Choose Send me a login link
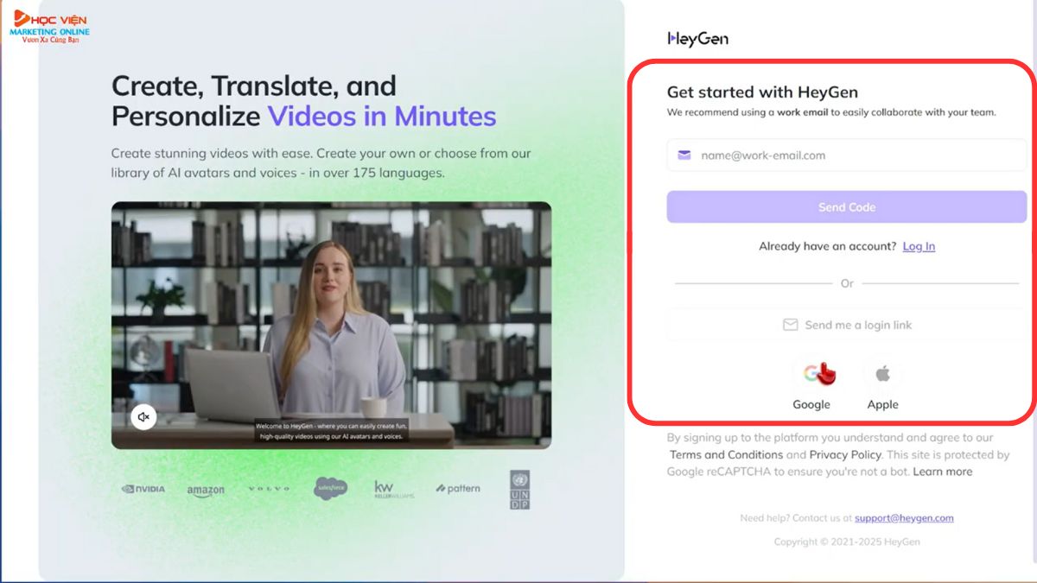The width and height of the screenshot is (1037, 583). click(x=847, y=325)
